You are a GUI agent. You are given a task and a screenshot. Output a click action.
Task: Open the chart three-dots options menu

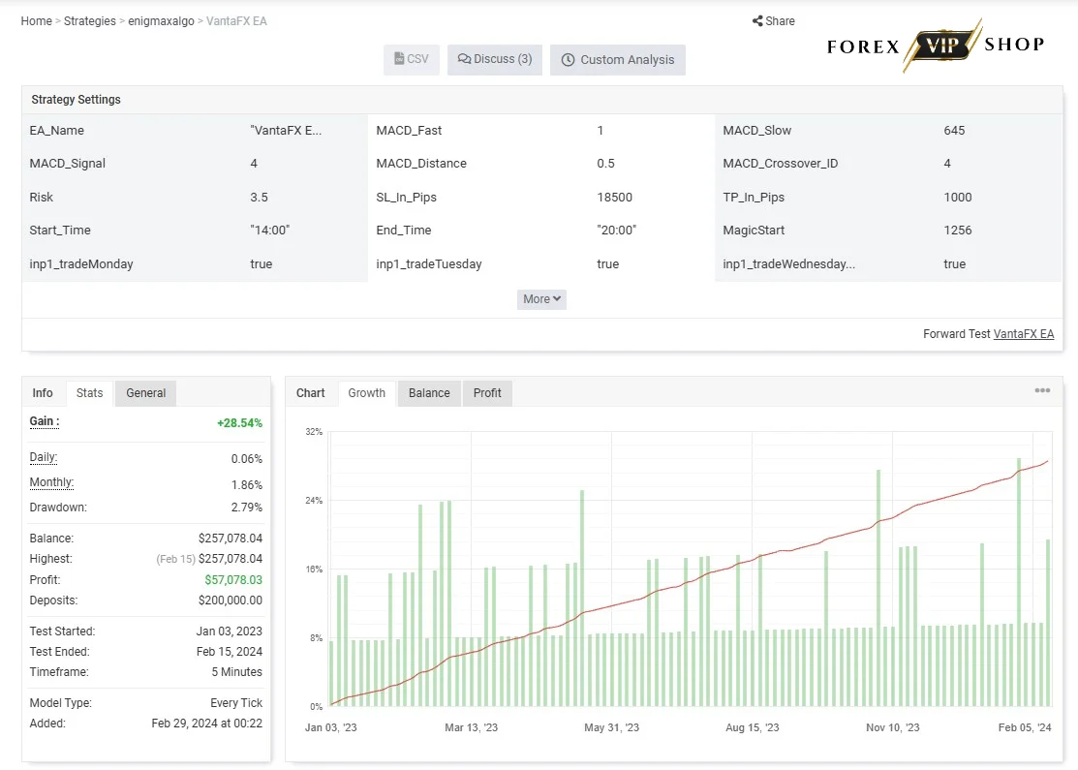coord(1042,390)
